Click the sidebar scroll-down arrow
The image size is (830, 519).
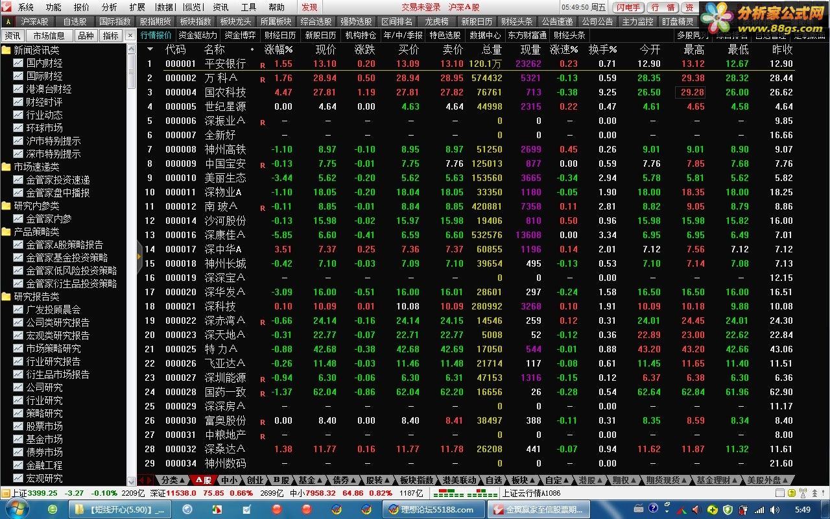tap(132, 481)
